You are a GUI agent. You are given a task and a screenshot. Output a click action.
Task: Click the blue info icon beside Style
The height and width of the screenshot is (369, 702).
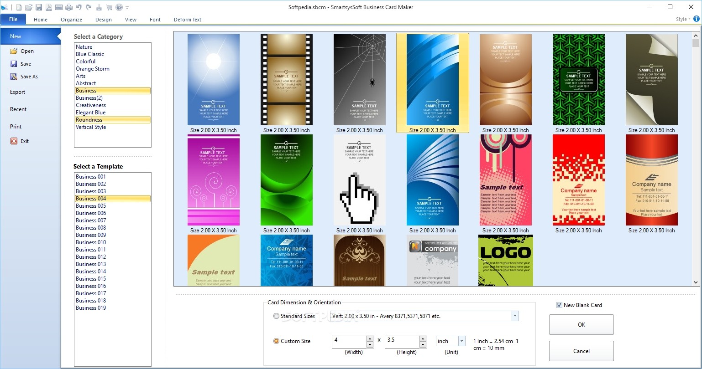[x=697, y=19]
